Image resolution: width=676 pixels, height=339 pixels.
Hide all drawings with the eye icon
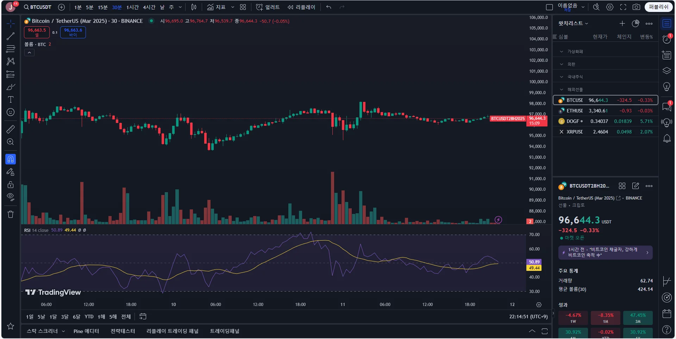click(x=11, y=197)
